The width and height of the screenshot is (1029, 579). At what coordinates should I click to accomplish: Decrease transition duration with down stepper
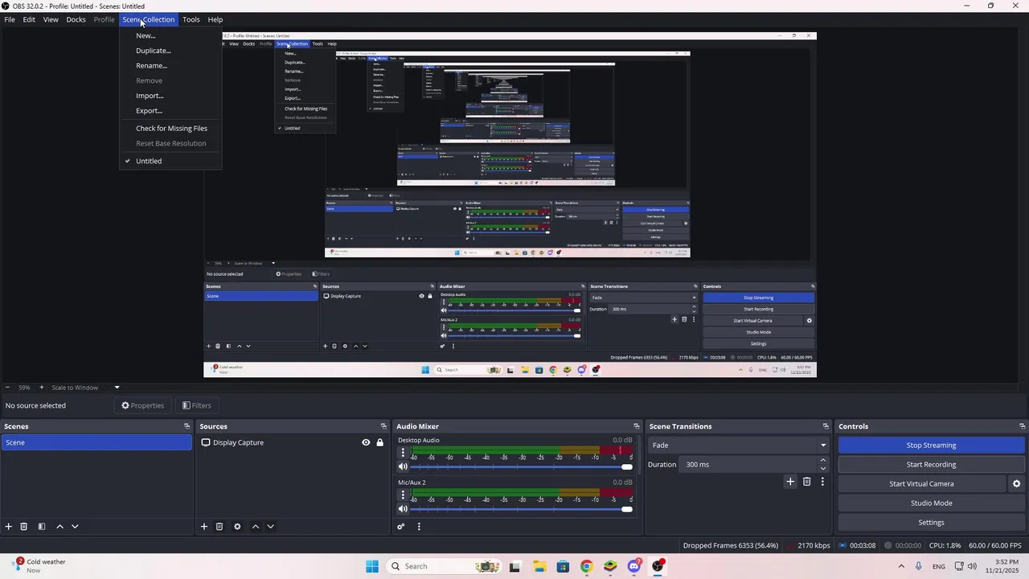pyautogui.click(x=823, y=469)
